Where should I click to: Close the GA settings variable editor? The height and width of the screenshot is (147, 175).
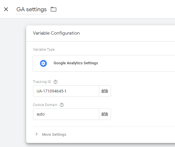click(6, 9)
